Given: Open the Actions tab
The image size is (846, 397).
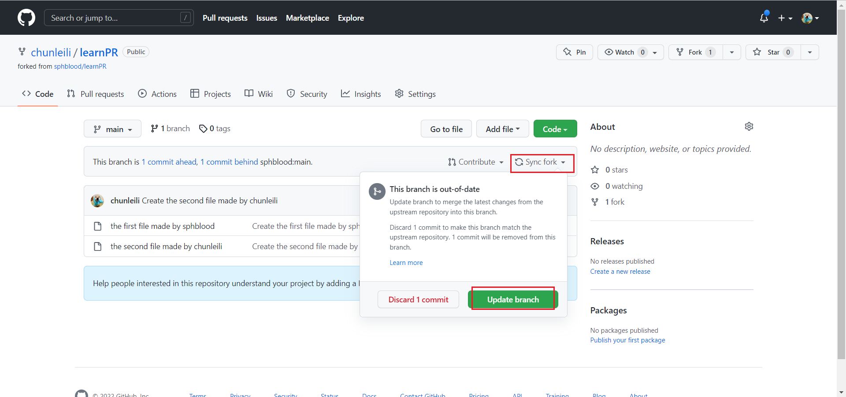Looking at the screenshot, I should click(157, 94).
